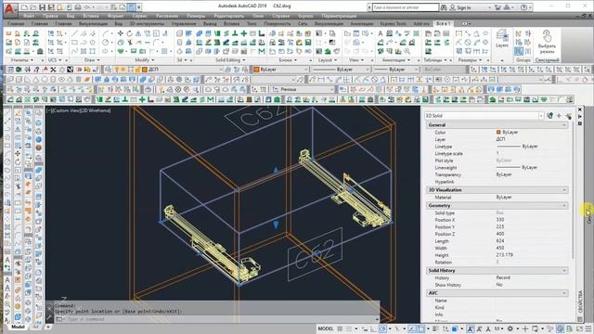Click the keyword search box in title bar
This screenshot has height=334, width=594.
click(406, 7)
